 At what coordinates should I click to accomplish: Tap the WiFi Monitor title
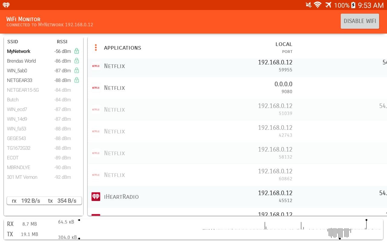pos(23,19)
